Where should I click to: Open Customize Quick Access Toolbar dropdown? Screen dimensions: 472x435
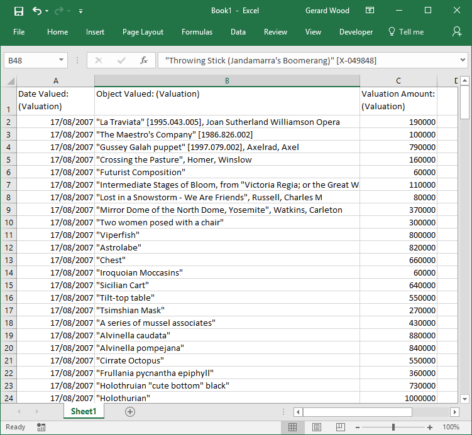tap(80, 11)
